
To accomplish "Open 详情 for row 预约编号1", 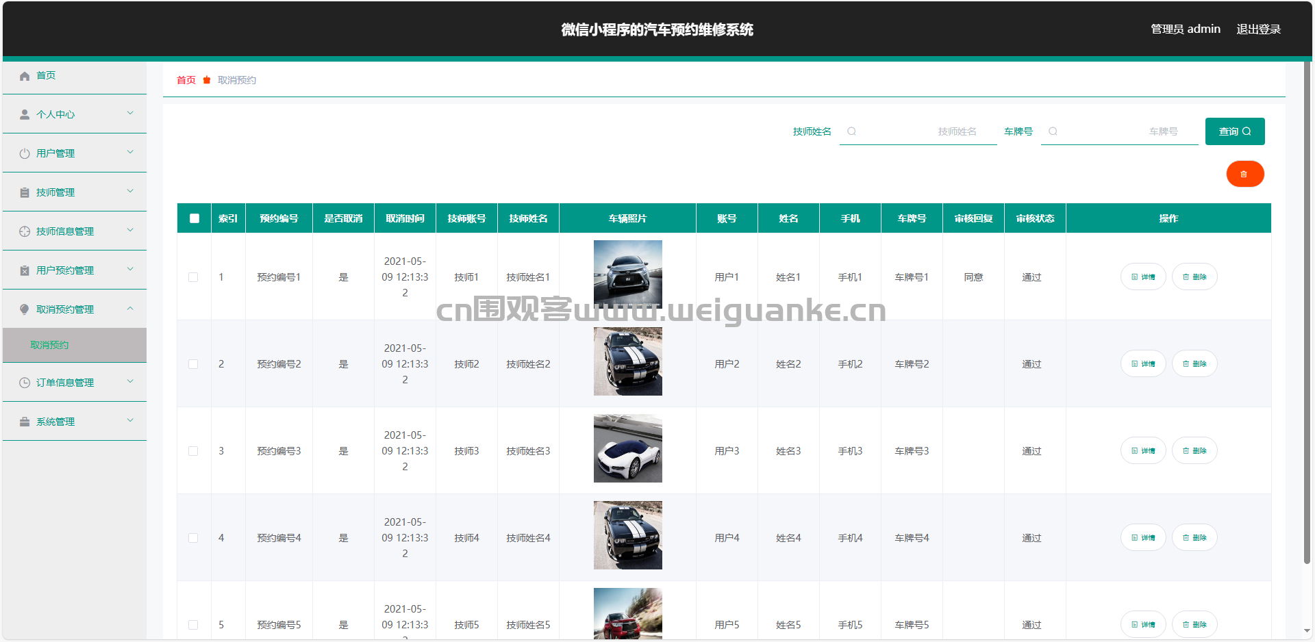I will pos(1143,277).
